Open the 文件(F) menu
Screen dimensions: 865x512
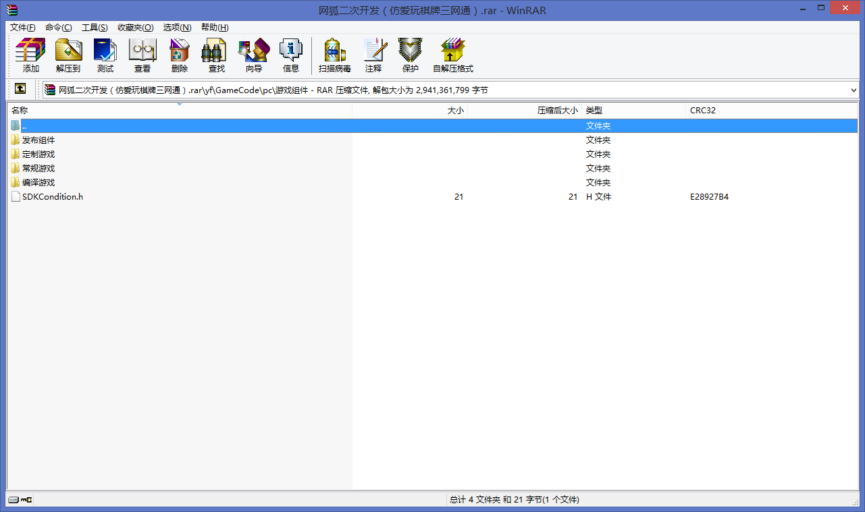coord(23,28)
